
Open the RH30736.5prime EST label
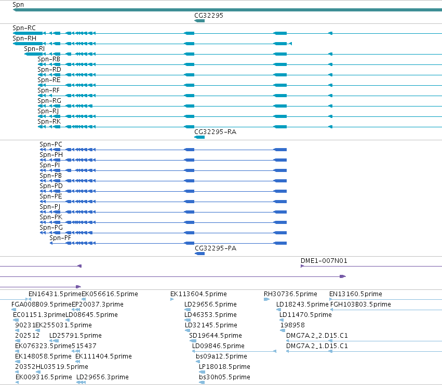(x=290, y=294)
